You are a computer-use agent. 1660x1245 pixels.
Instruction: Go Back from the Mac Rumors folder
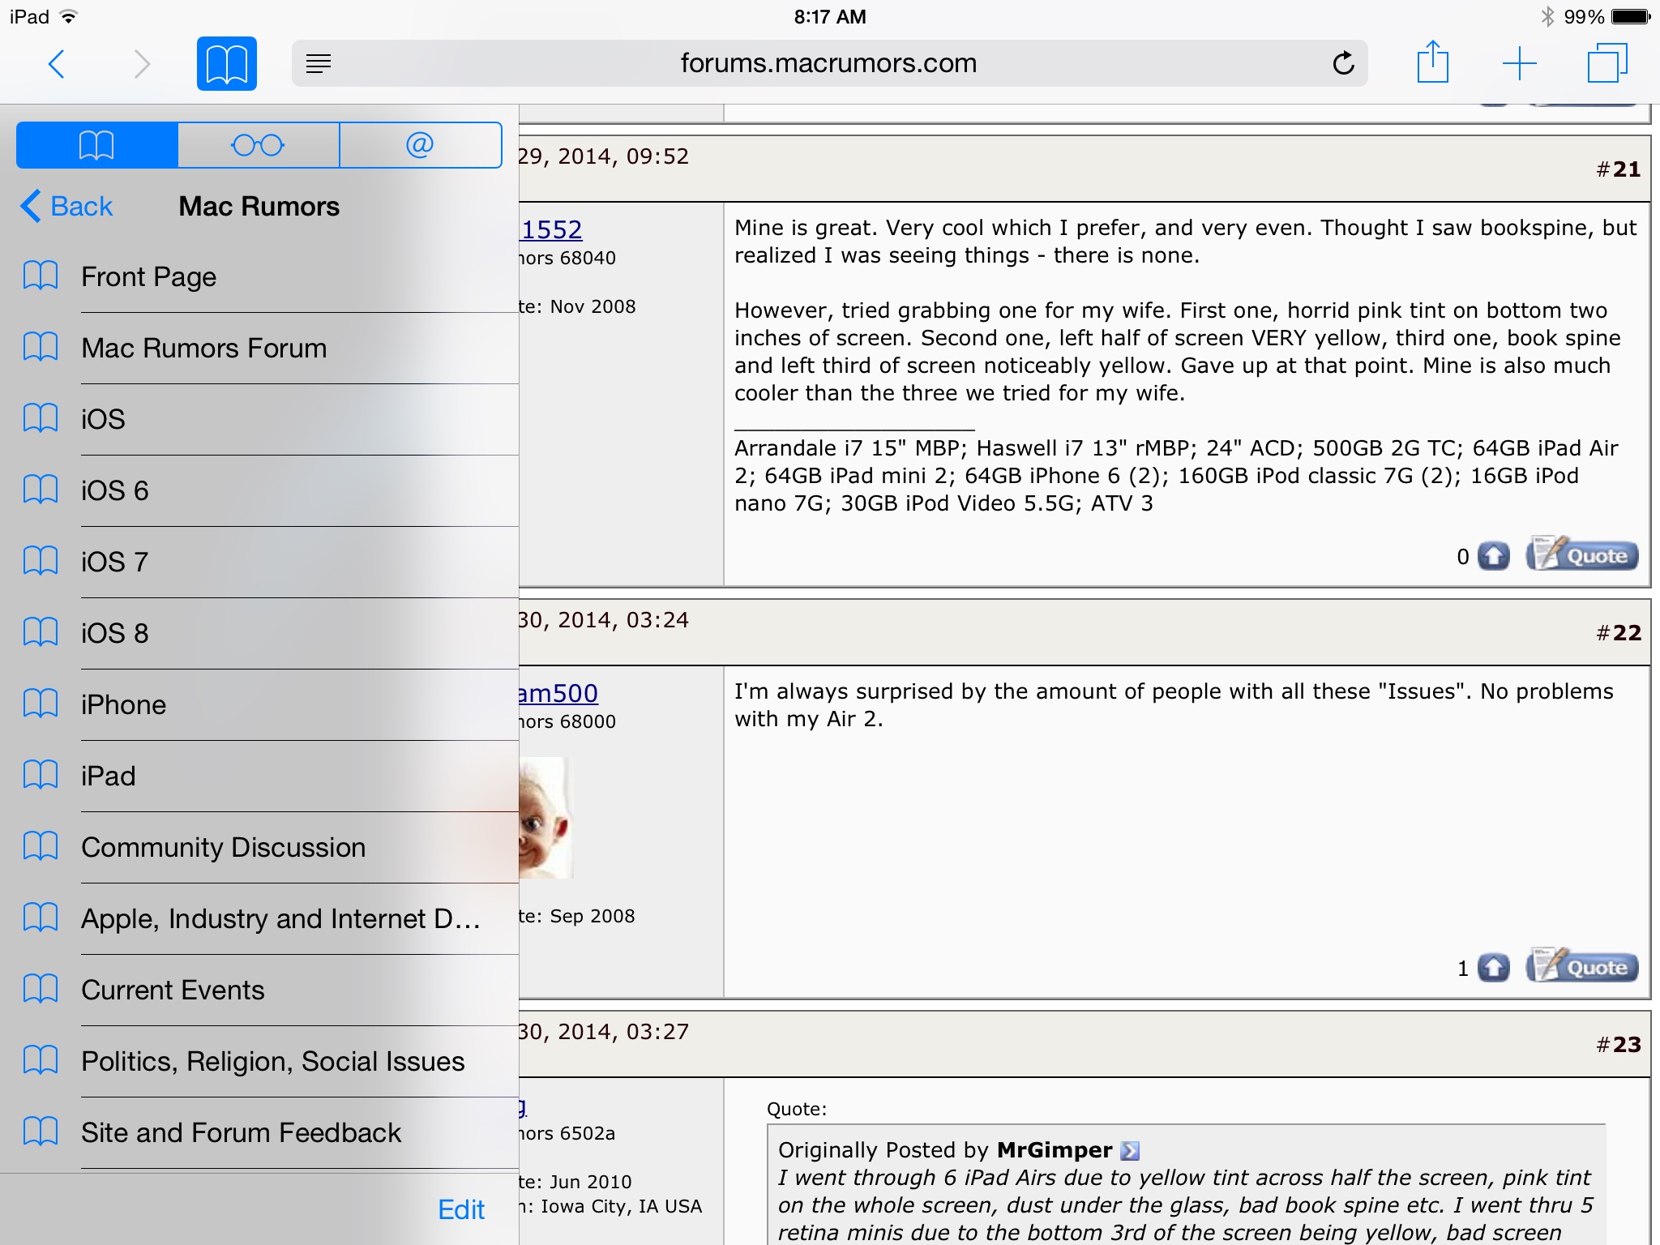click(66, 206)
